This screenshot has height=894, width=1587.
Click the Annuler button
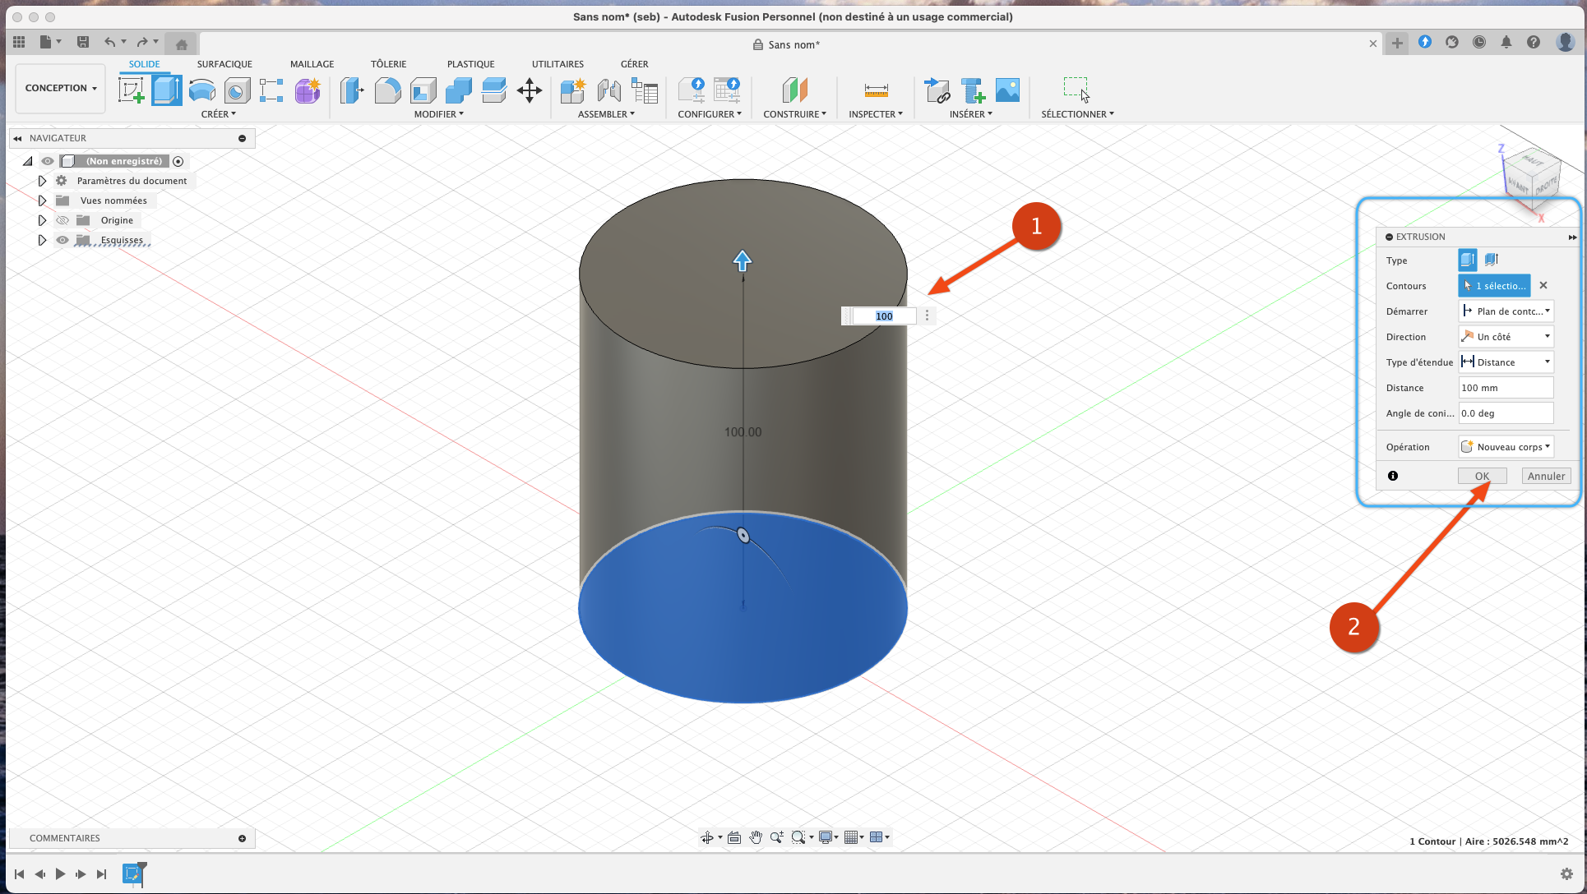(1546, 476)
